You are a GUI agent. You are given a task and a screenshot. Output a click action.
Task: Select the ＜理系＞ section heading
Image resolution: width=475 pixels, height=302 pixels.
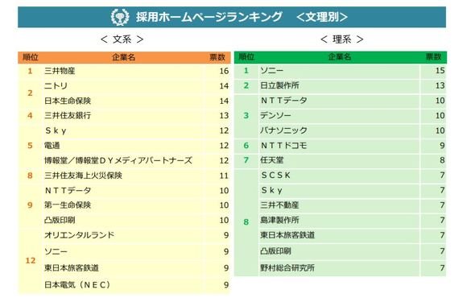[341, 39]
